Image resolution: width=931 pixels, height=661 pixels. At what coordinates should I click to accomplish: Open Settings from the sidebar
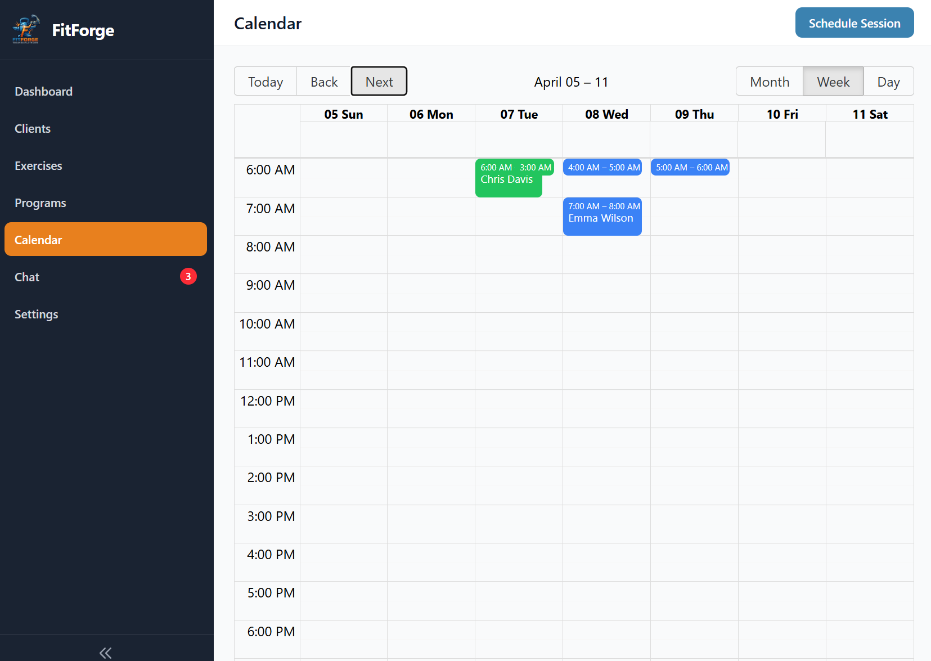tap(36, 314)
